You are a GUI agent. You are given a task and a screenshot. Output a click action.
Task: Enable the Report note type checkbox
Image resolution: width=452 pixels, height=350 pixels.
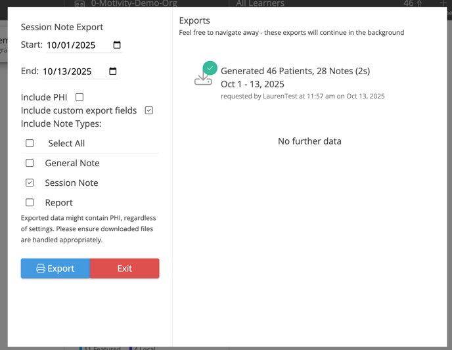point(30,202)
